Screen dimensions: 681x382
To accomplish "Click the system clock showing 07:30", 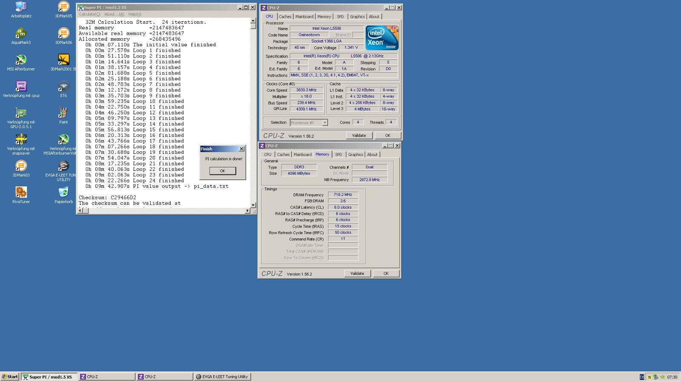I will coord(672,377).
